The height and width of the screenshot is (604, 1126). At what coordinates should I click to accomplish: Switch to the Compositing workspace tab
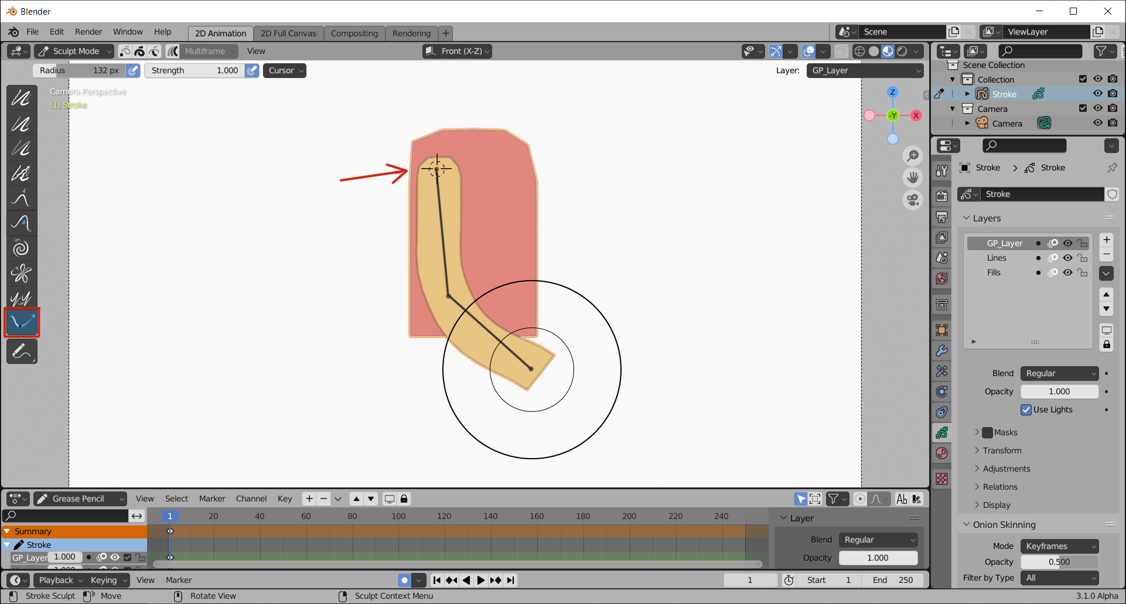(354, 33)
